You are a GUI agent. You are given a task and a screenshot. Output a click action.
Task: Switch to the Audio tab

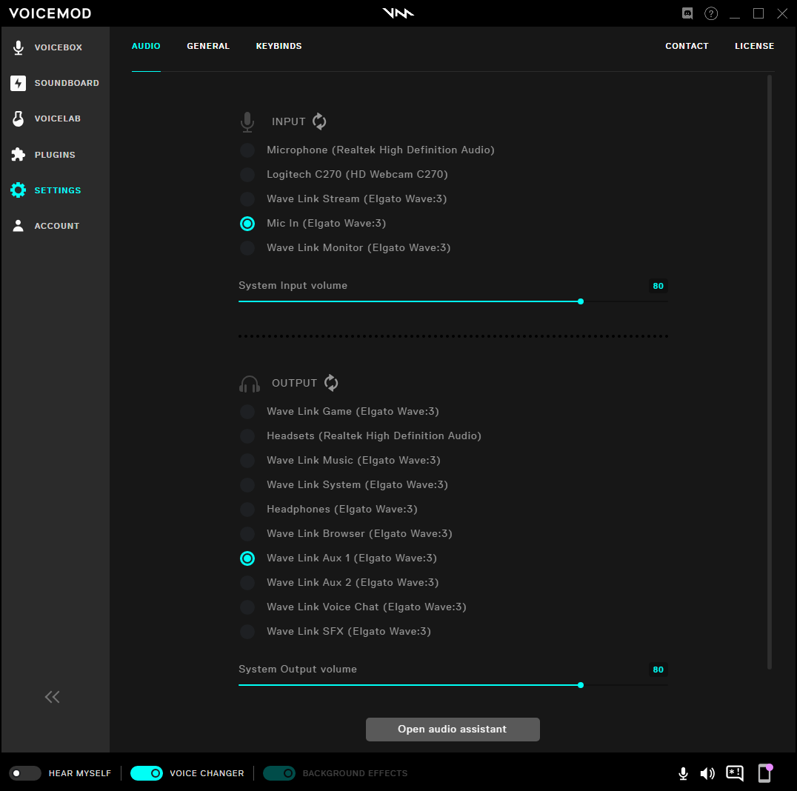[x=146, y=46]
